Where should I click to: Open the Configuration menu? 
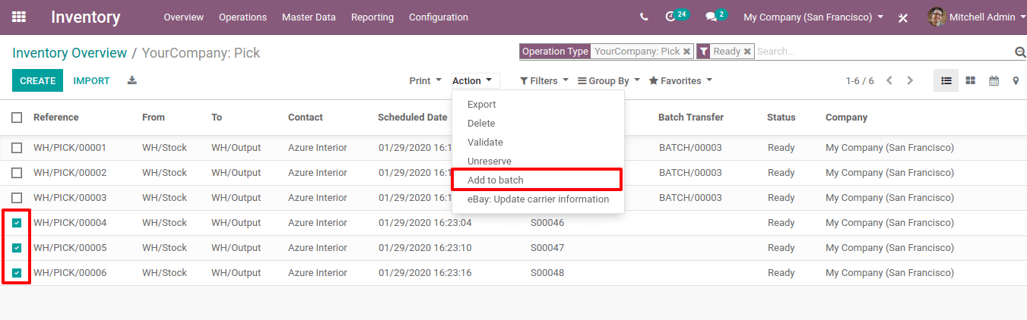pyautogui.click(x=439, y=17)
